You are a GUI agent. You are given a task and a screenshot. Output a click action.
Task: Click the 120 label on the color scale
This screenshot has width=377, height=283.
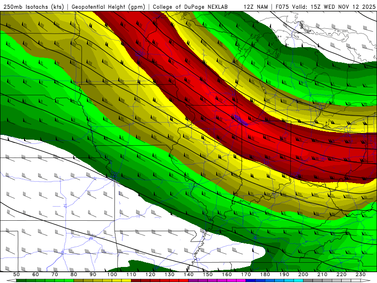150,275
